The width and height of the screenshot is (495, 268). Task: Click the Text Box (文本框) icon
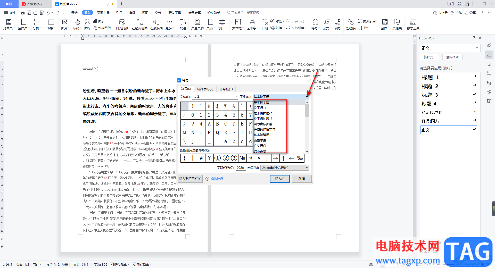click(238, 22)
